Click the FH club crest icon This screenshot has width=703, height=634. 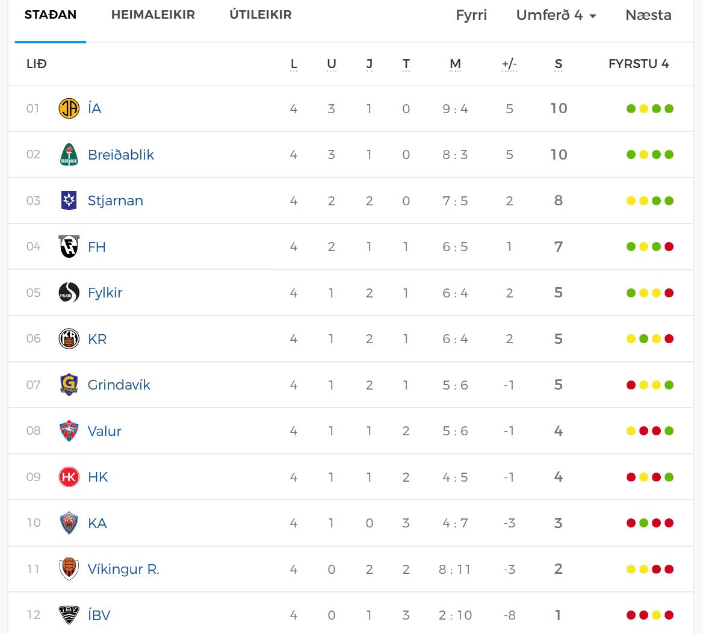coord(69,247)
